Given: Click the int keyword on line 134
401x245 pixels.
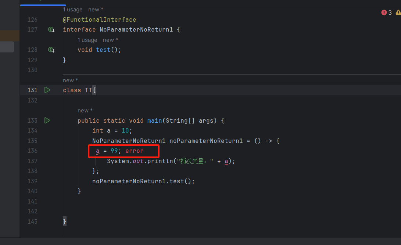Looking at the screenshot, I should [x=98, y=130].
